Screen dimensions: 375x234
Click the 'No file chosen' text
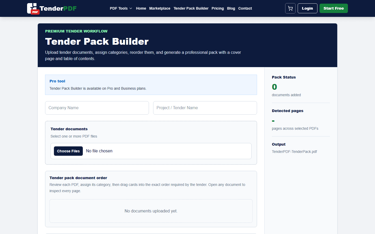99,151
